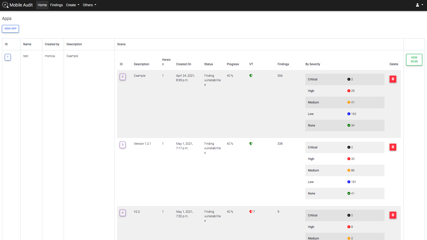Click the NEW APP button
427x240 pixels.
coord(10,29)
